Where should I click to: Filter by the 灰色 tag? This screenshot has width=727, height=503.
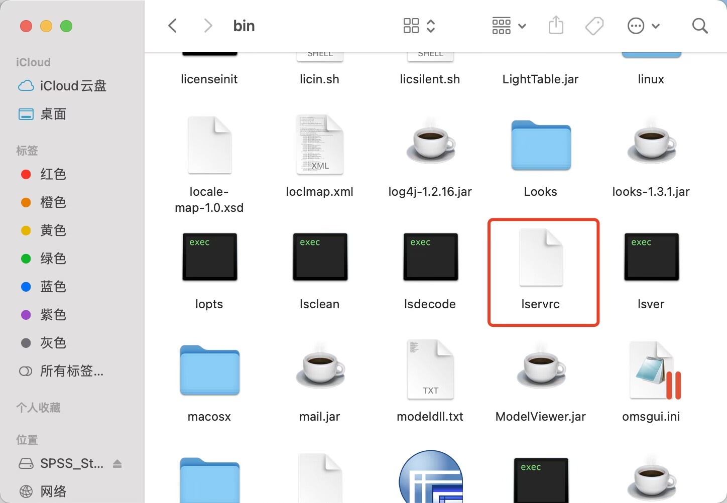[x=43, y=343]
